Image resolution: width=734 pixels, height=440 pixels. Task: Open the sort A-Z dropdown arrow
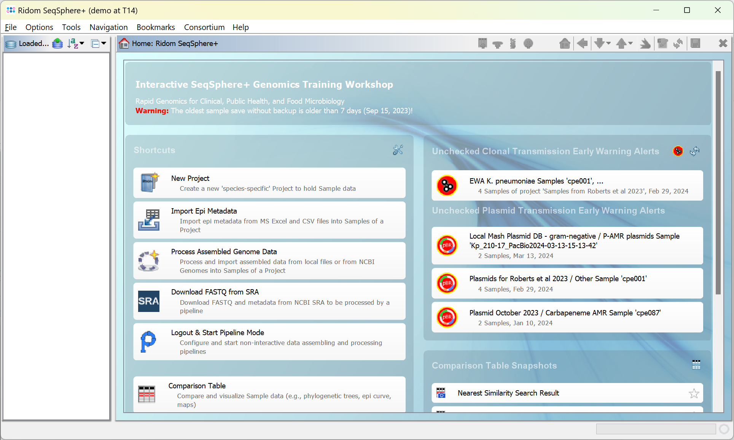coord(82,43)
